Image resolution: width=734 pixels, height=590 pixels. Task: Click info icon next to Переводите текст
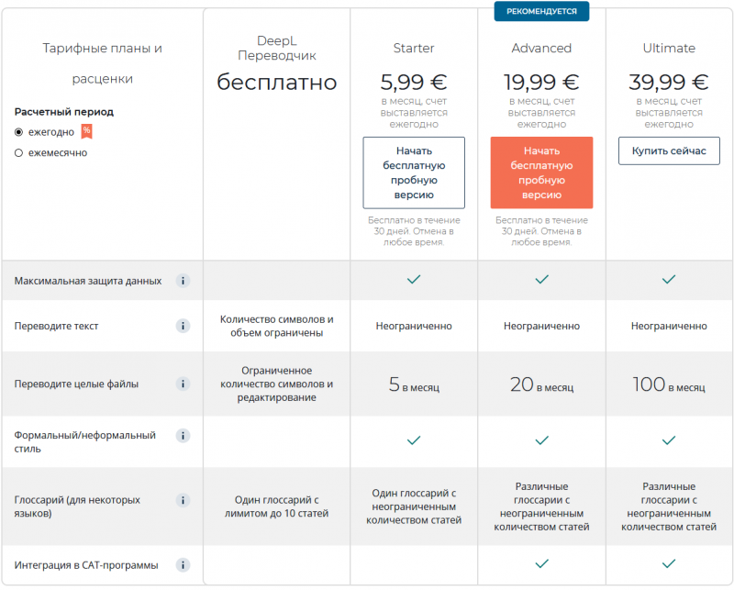coord(183,326)
